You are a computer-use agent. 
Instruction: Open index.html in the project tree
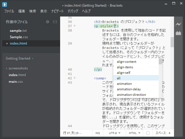tap(17, 75)
